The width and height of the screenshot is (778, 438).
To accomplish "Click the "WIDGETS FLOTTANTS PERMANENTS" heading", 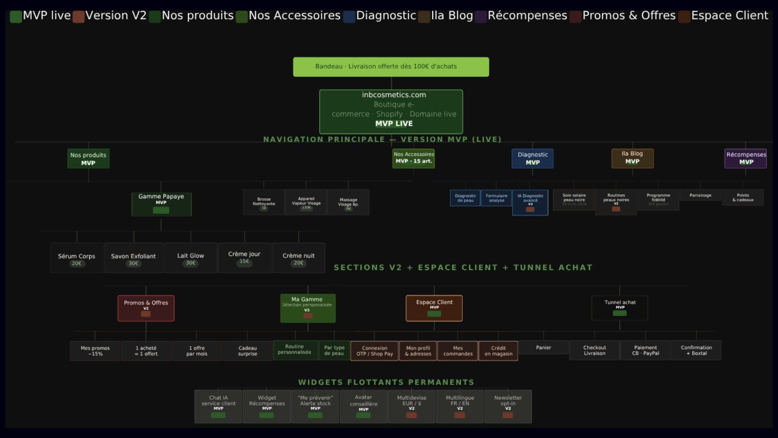I will 386,382.
